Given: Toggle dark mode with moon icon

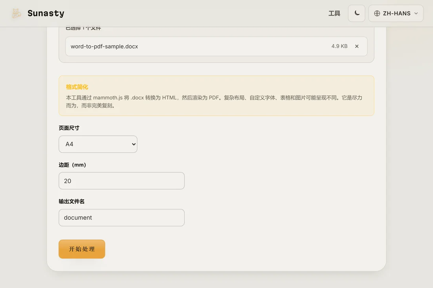Looking at the screenshot, I should pos(357,13).
